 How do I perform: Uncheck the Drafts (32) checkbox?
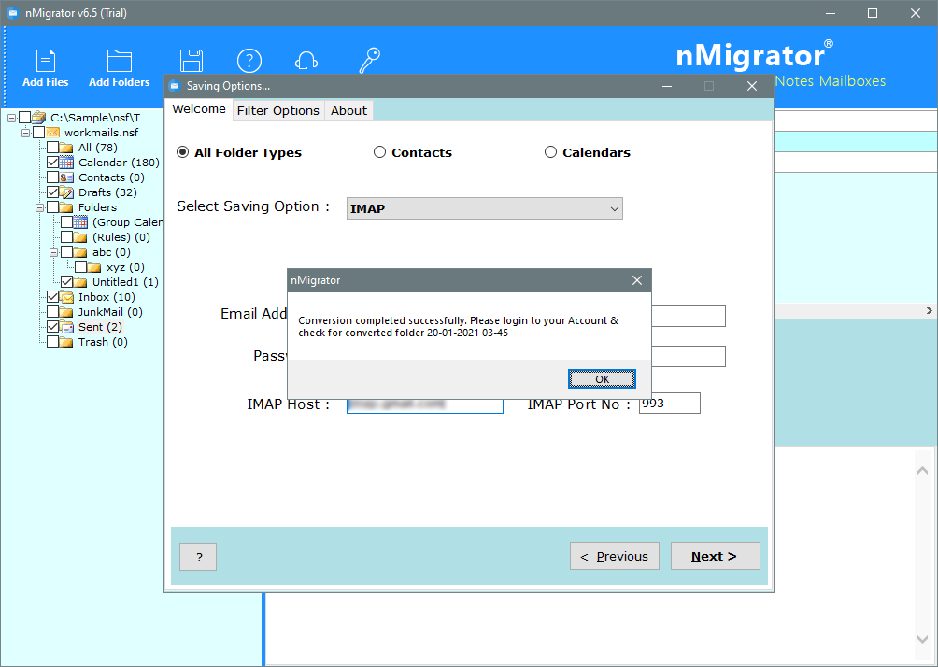(52, 192)
